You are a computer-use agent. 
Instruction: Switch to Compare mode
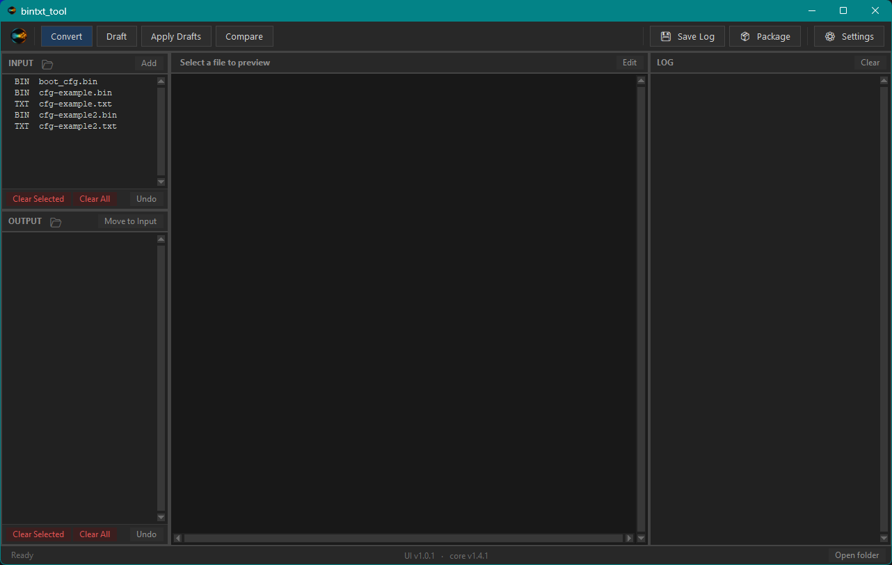[244, 36]
